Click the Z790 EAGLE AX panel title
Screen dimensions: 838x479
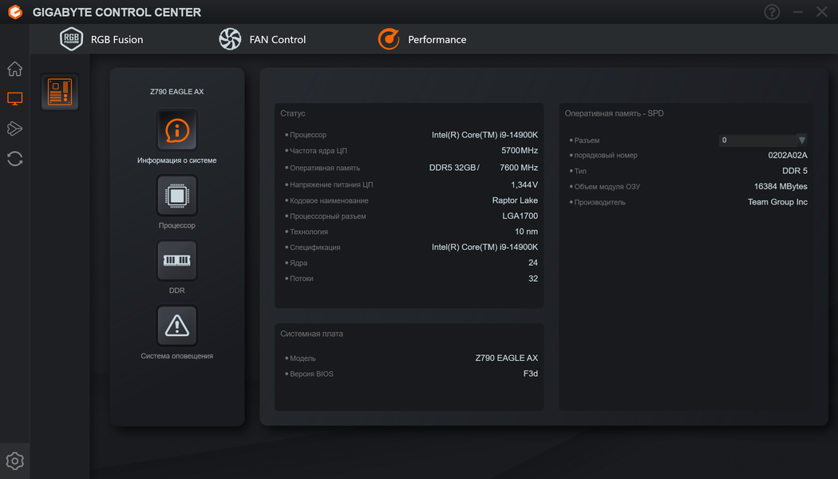(177, 92)
